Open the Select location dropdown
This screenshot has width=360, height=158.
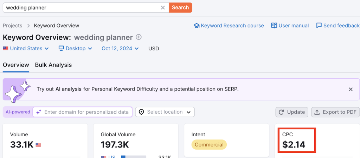(165, 112)
